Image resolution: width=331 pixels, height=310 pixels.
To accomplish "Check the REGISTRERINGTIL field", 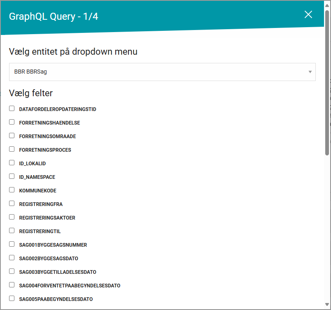I will click(12, 231).
